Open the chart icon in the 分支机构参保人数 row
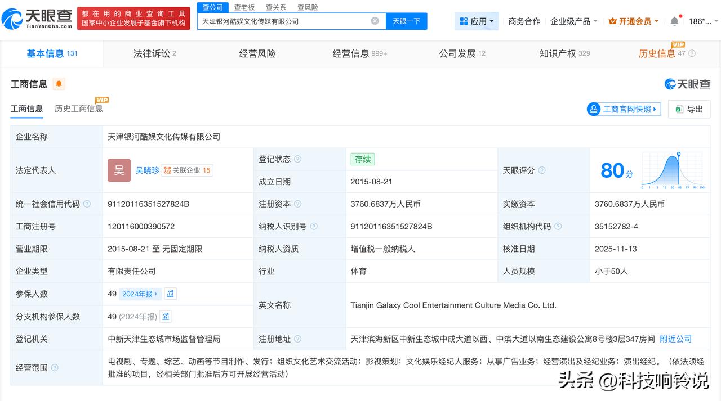 pyautogui.click(x=166, y=317)
